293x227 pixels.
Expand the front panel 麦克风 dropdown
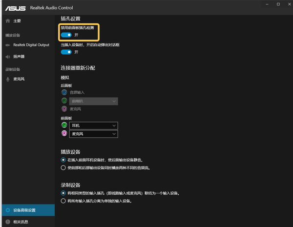click(94, 134)
